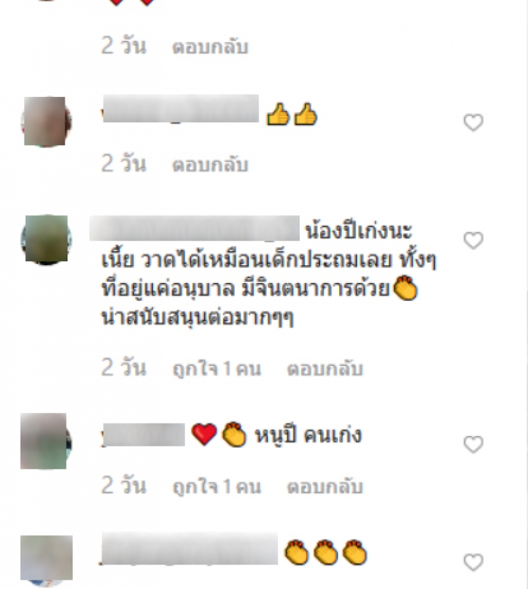Open profile picture beside clapping emoji comment

[46, 560]
